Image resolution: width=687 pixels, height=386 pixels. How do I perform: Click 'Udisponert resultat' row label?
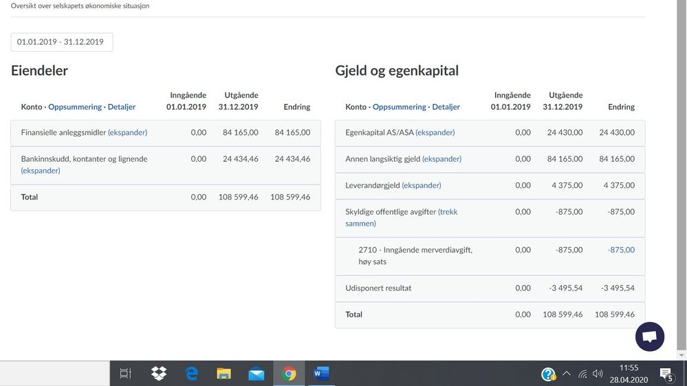pyautogui.click(x=378, y=288)
